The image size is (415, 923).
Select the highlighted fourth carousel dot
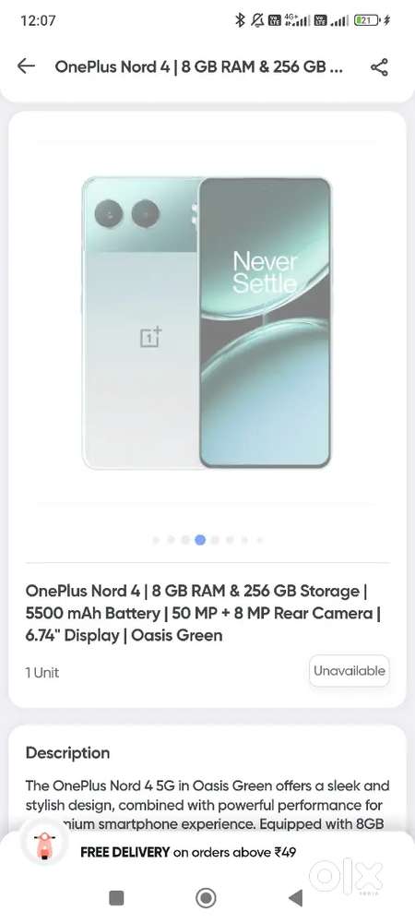pos(200,539)
